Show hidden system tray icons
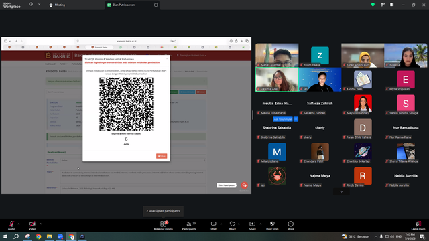Screen dimensions: 429x241 [x=376, y=236]
